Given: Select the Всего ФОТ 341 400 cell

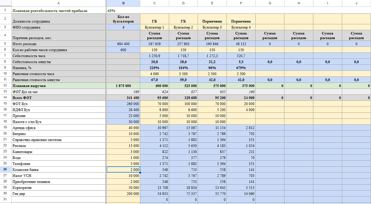Looking at the screenshot, I should 123,98.
